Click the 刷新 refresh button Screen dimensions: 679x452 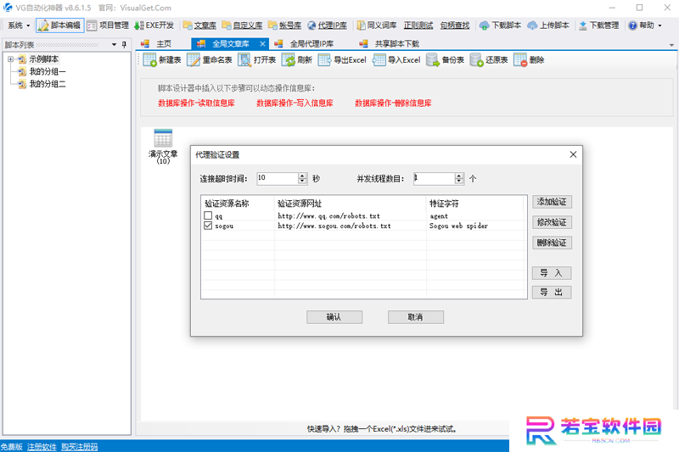coord(296,60)
